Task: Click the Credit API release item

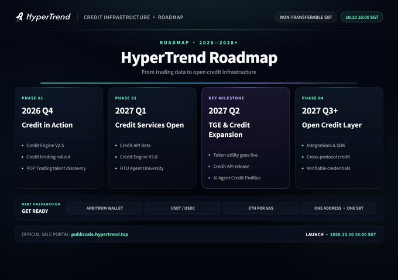Action: tap(231, 167)
